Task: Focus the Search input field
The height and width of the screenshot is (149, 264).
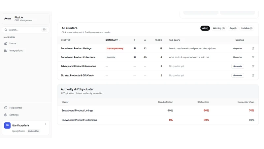Action: [x=26, y=30]
